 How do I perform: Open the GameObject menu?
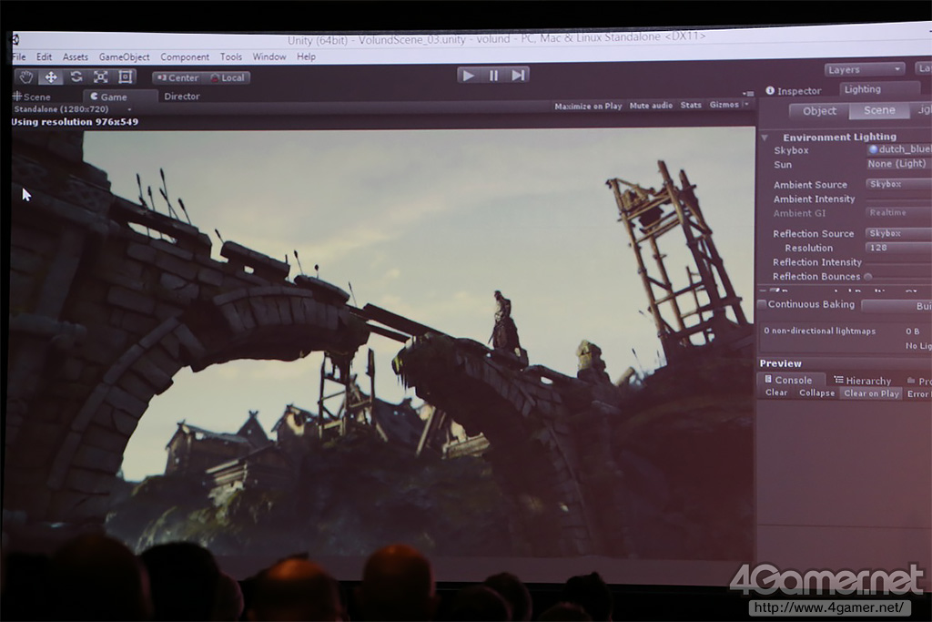pos(124,57)
